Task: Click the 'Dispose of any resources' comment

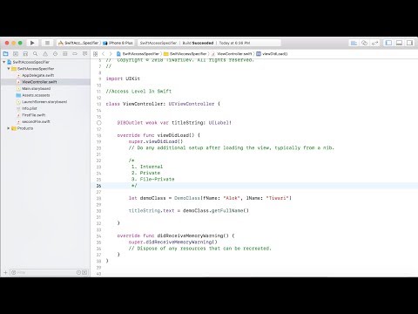Action: tap(200, 249)
